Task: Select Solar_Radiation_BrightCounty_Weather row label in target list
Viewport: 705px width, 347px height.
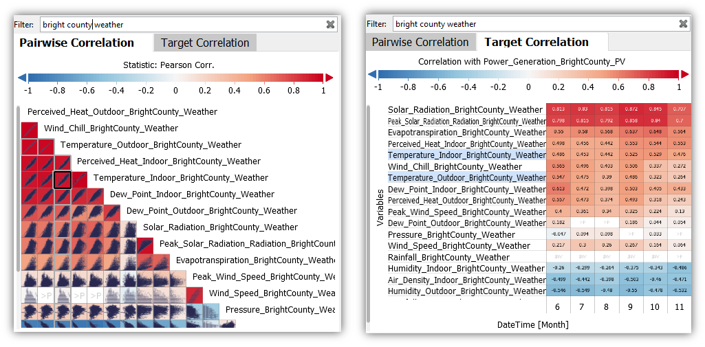Action: pos(465,109)
